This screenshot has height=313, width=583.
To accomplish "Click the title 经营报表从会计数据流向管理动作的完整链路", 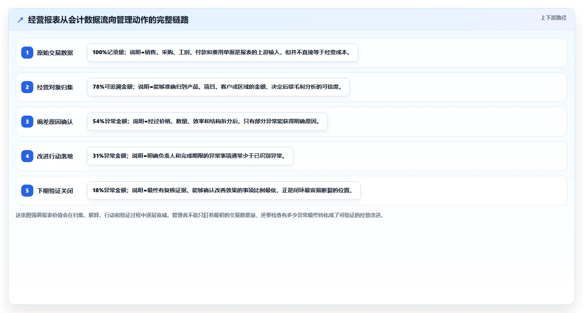I will pos(108,20).
